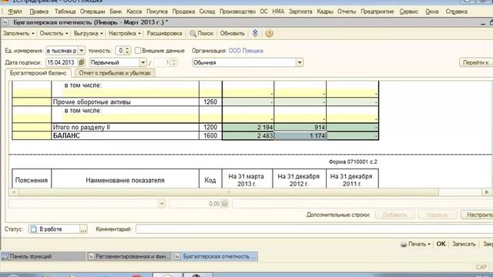
Task: Click the БАЛАНС row label
Action: (66, 135)
